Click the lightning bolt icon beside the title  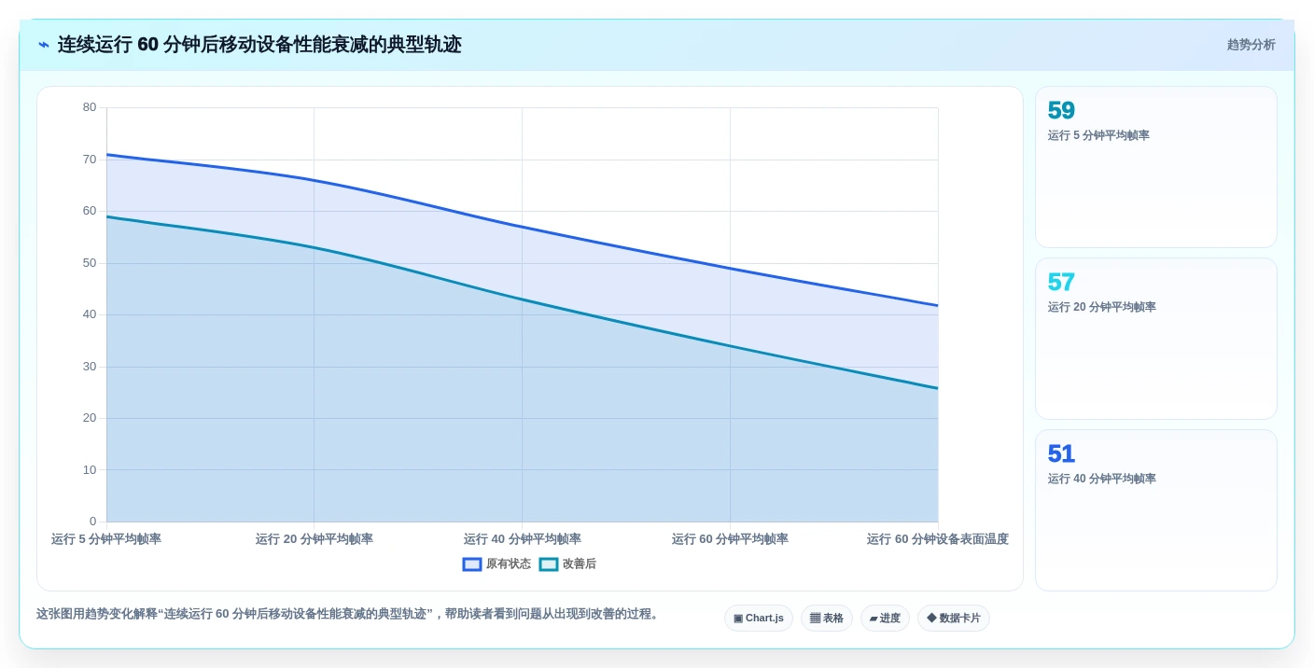44,45
